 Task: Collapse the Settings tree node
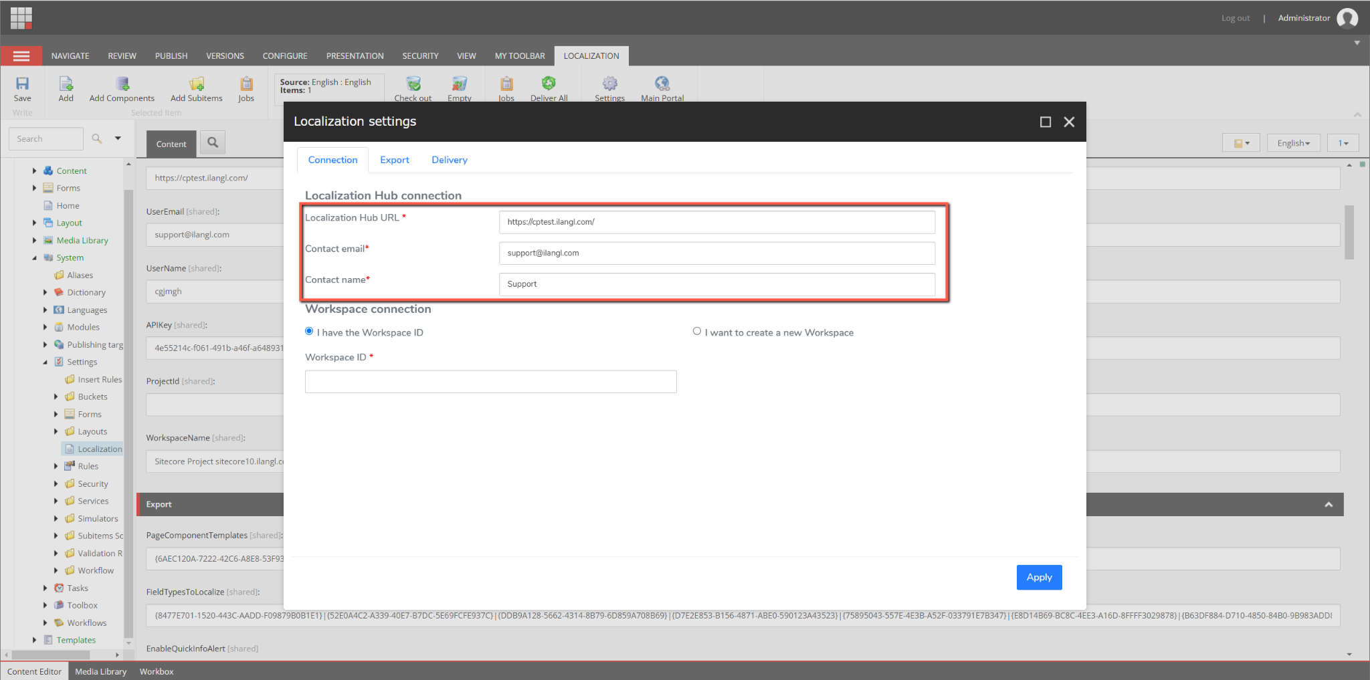(x=45, y=362)
